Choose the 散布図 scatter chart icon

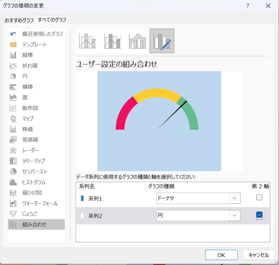13,108
